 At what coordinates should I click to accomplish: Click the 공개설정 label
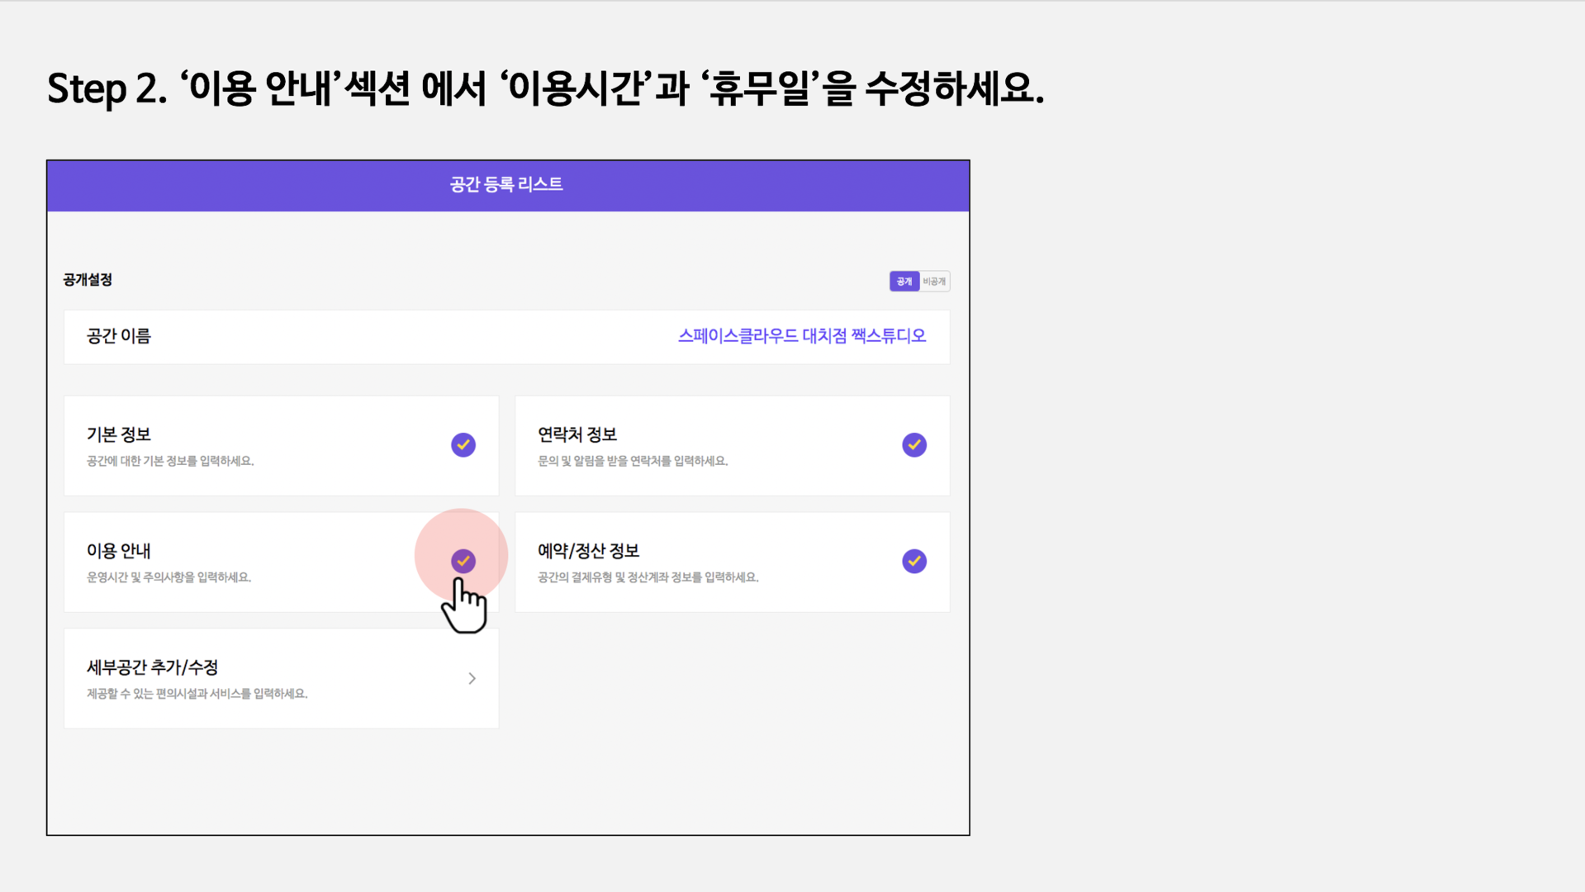pyautogui.click(x=88, y=280)
